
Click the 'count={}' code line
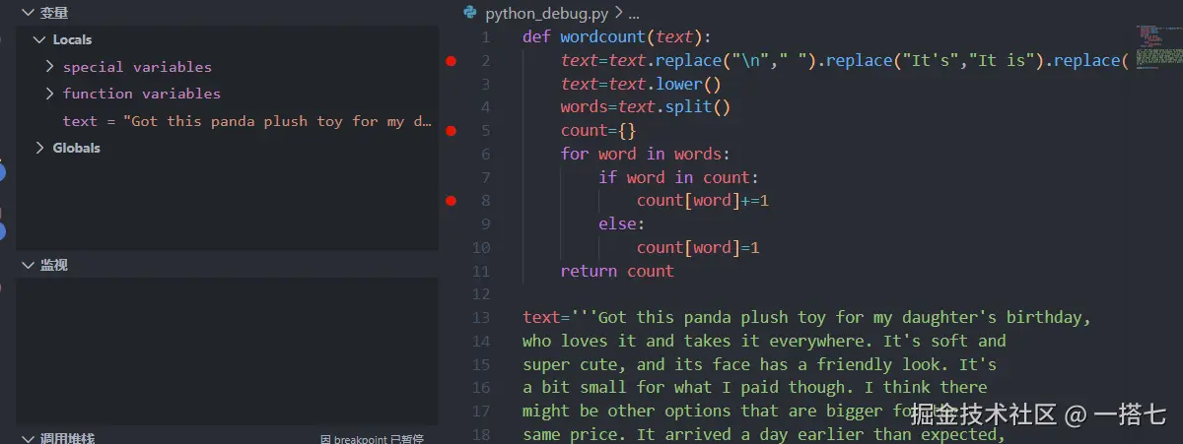[598, 131]
